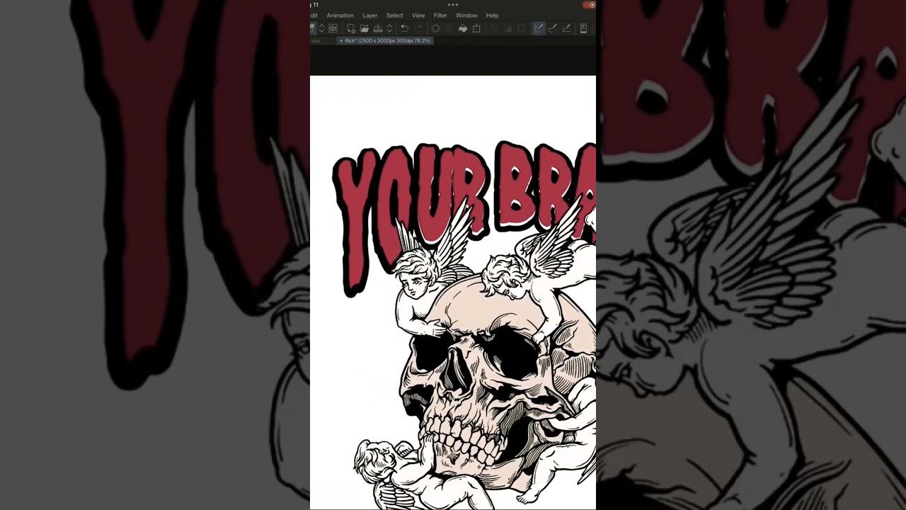This screenshot has width=906, height=510.
Task: Open the smartphone support icon
Action: point(583,28)
